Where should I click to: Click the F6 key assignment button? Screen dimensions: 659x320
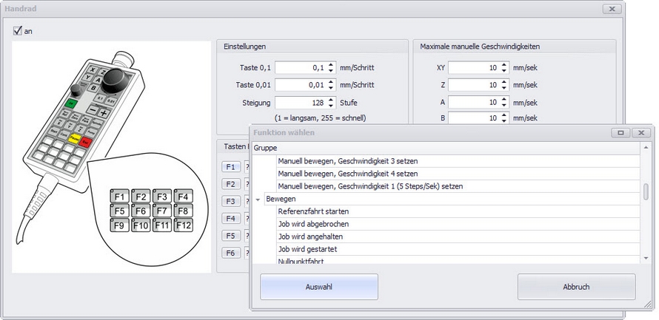(231, 253)
